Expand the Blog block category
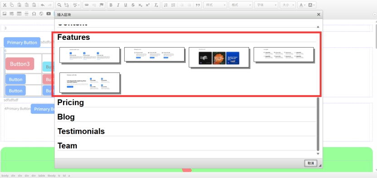This screenshot has height=178, width=377. [66, 117]
